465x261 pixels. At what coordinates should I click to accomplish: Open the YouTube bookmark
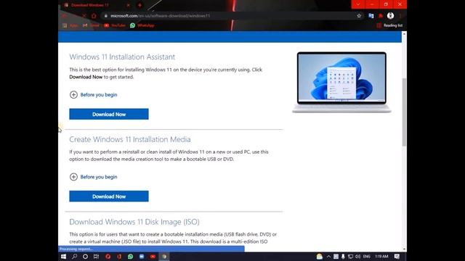[x=115, y=25]
